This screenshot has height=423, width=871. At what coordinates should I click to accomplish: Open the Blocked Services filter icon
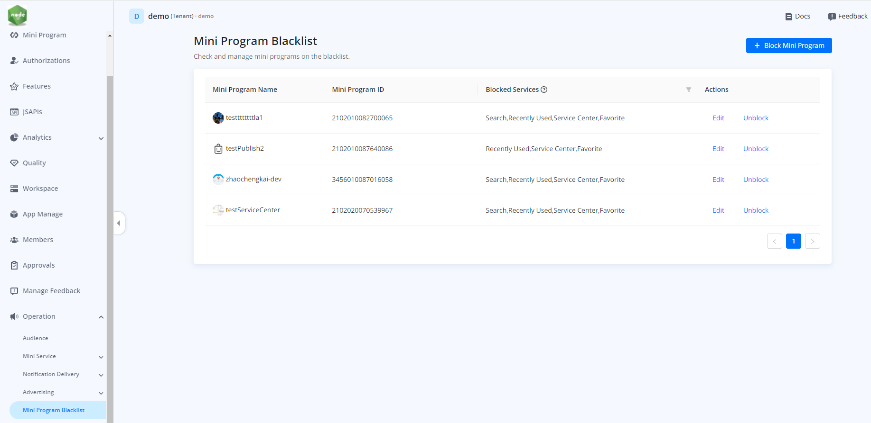688,90
